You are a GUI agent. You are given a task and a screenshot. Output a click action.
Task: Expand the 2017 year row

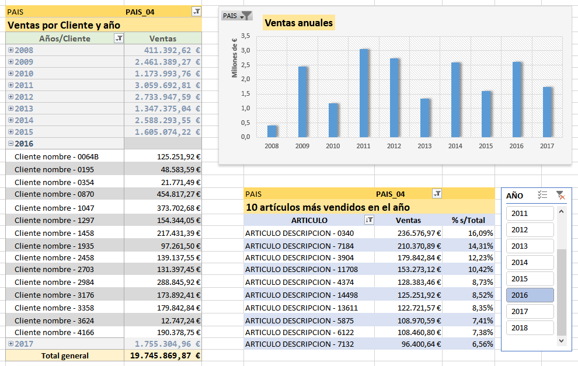[x=11, y=344]
